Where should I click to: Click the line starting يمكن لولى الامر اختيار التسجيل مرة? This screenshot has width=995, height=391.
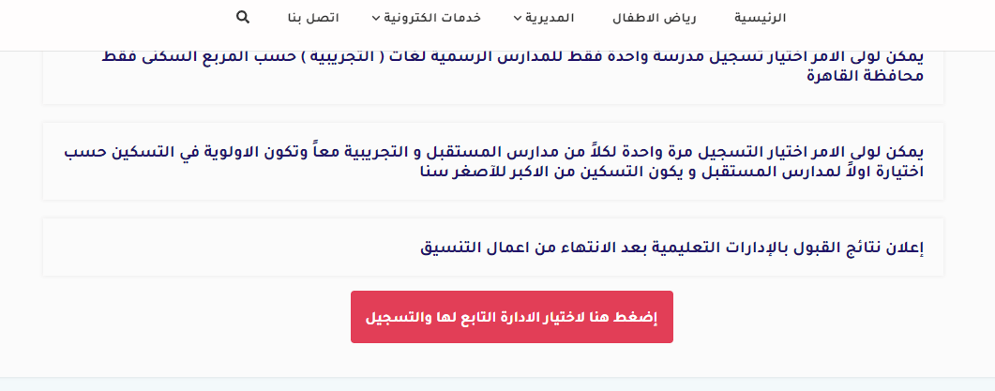click(x=494, y=152)
